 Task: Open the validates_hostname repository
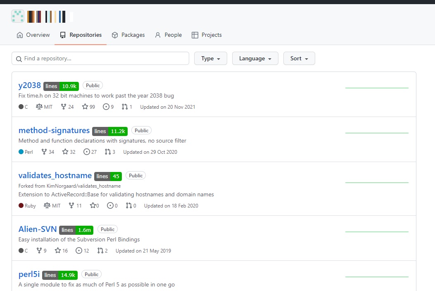(55, 176)
